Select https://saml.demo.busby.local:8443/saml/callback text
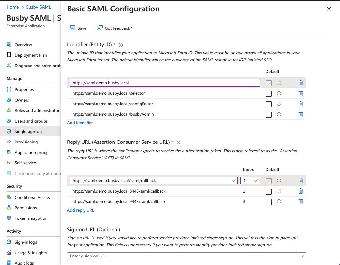 coord(119,191)
